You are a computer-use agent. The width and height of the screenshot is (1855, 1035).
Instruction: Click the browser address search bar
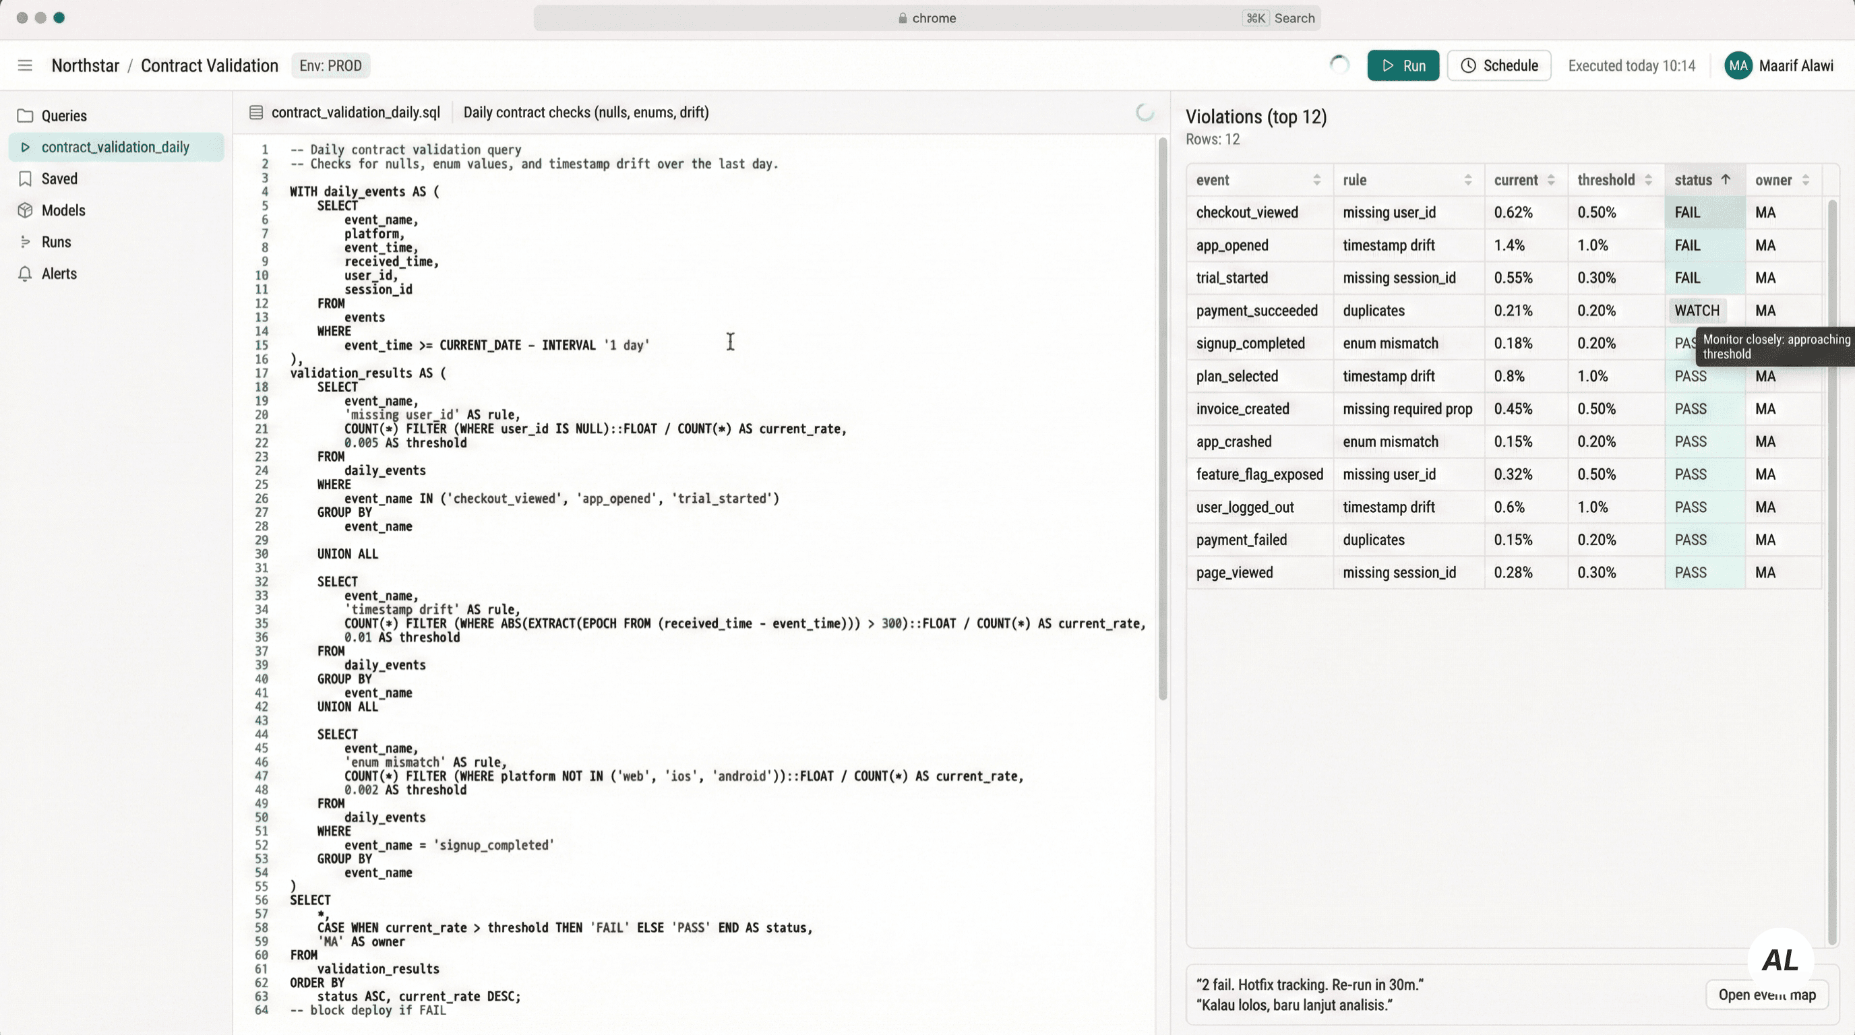(x=926, y=18)
